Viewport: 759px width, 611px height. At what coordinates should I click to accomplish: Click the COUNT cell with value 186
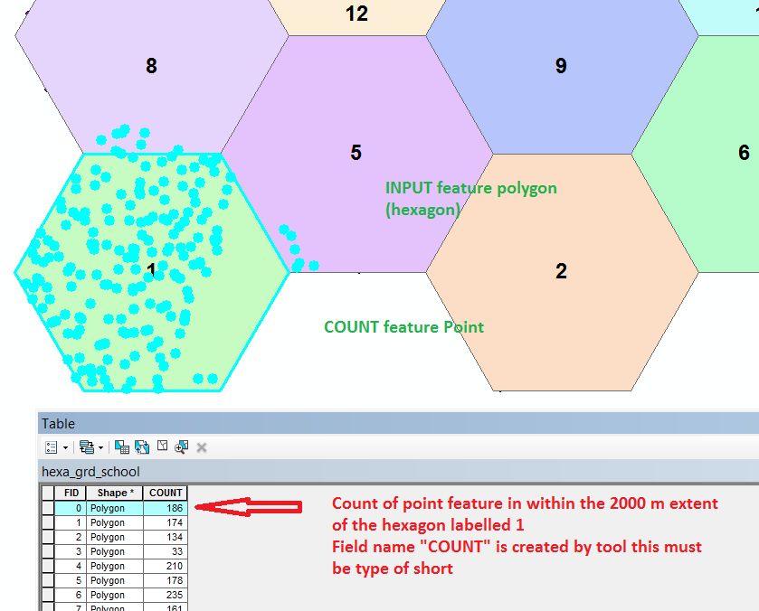[x=165, y=508]
